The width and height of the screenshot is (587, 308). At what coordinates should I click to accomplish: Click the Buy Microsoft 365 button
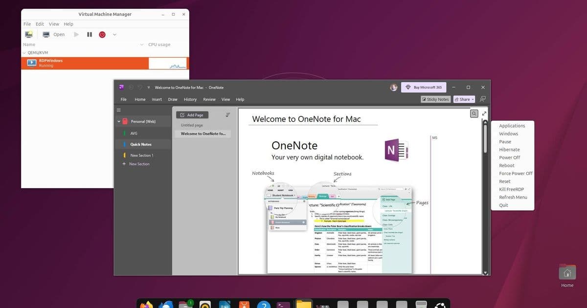click(424, 87)
